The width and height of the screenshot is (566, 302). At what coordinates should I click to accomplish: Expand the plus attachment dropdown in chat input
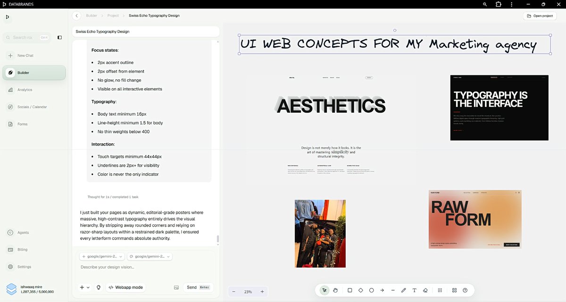pyautogui.click(x=85, y=287)
